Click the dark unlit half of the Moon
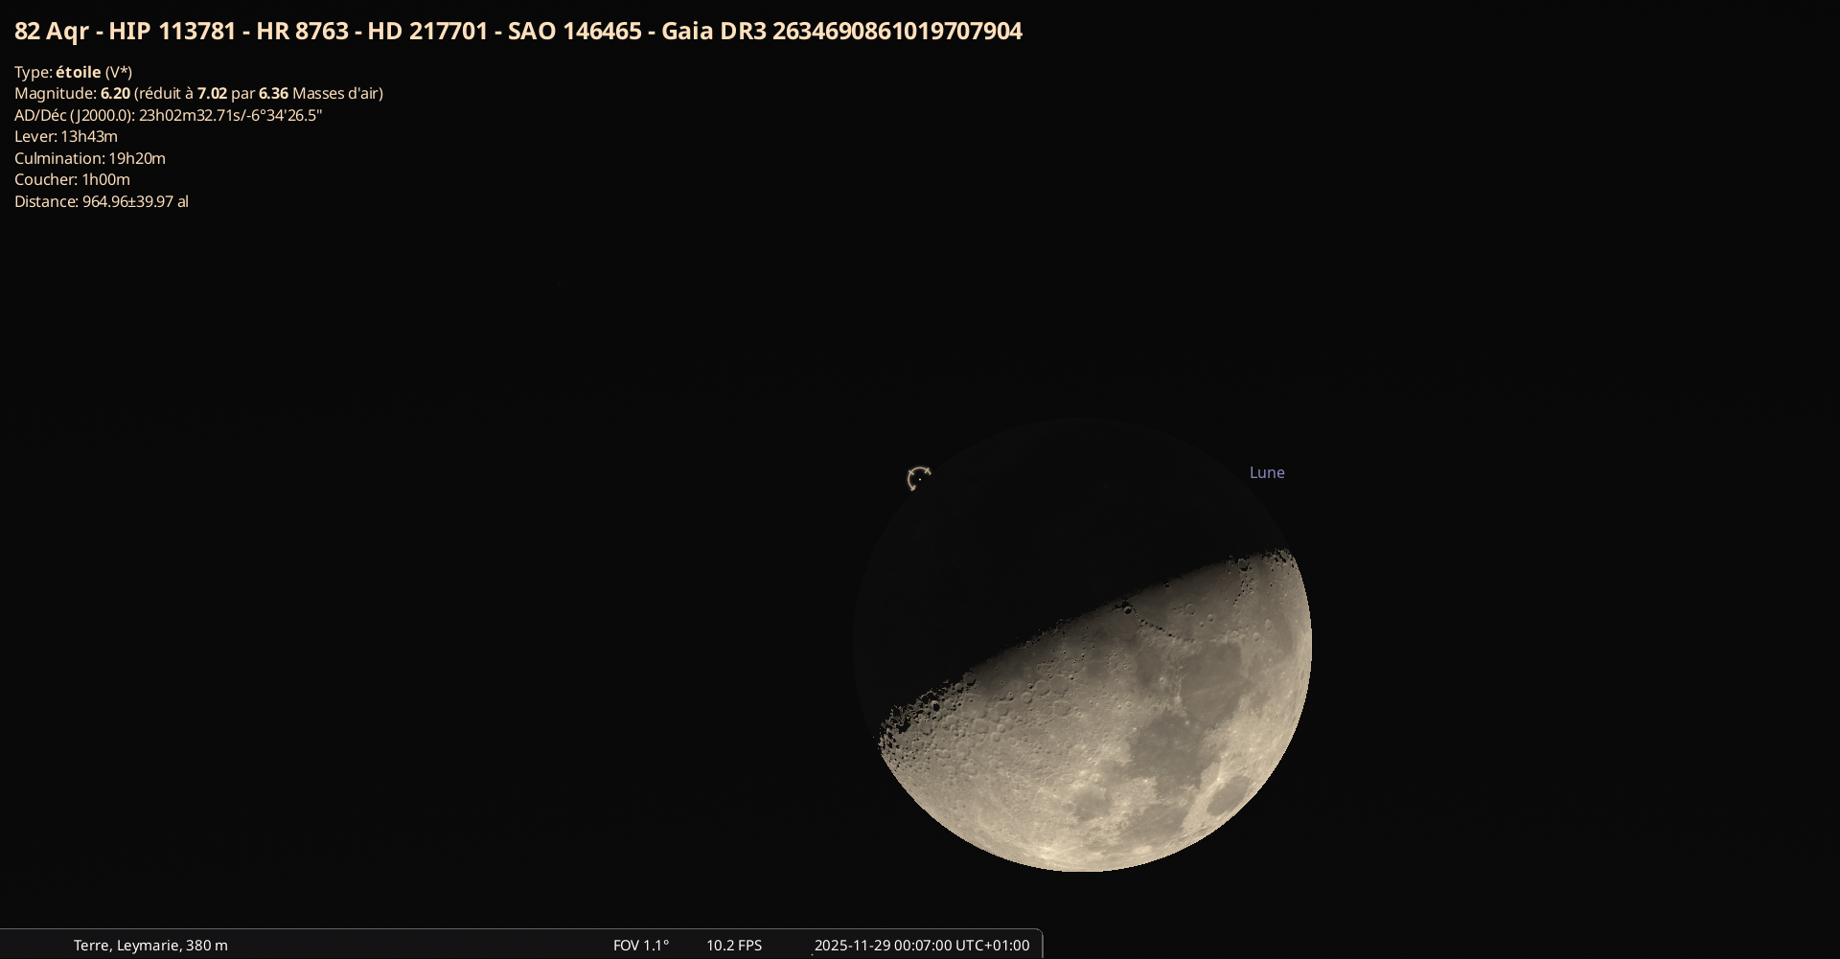Viewport: 1840px width, 959px height. pyautogui.click(x=1035, y=537)
